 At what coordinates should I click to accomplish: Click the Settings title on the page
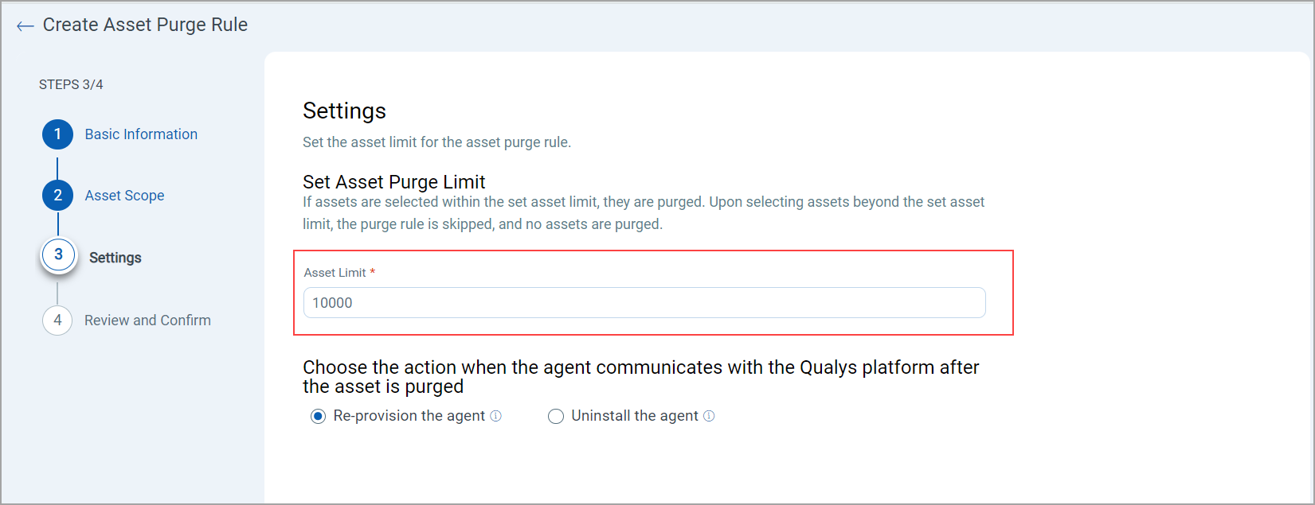point(344,111)
